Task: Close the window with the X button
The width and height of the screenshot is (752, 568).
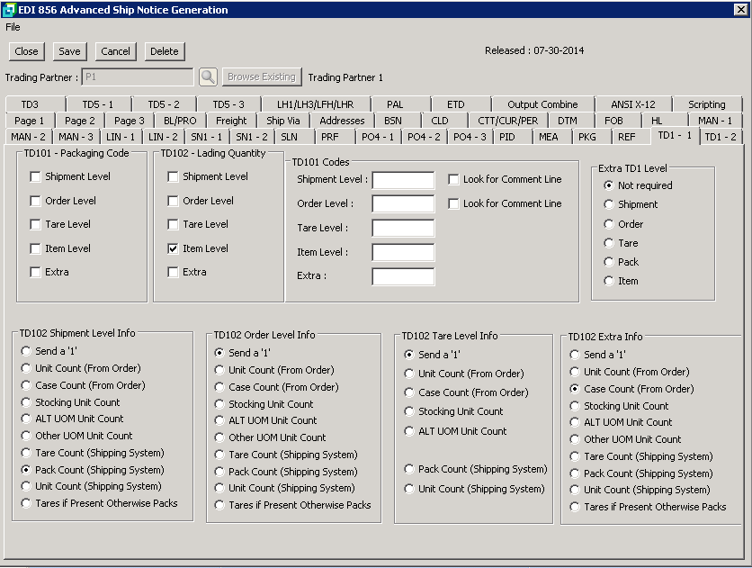Action: tap(742, 10)
